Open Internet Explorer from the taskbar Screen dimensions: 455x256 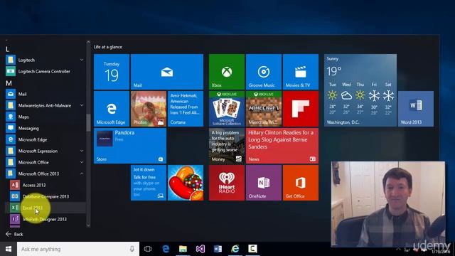point(235,249)
